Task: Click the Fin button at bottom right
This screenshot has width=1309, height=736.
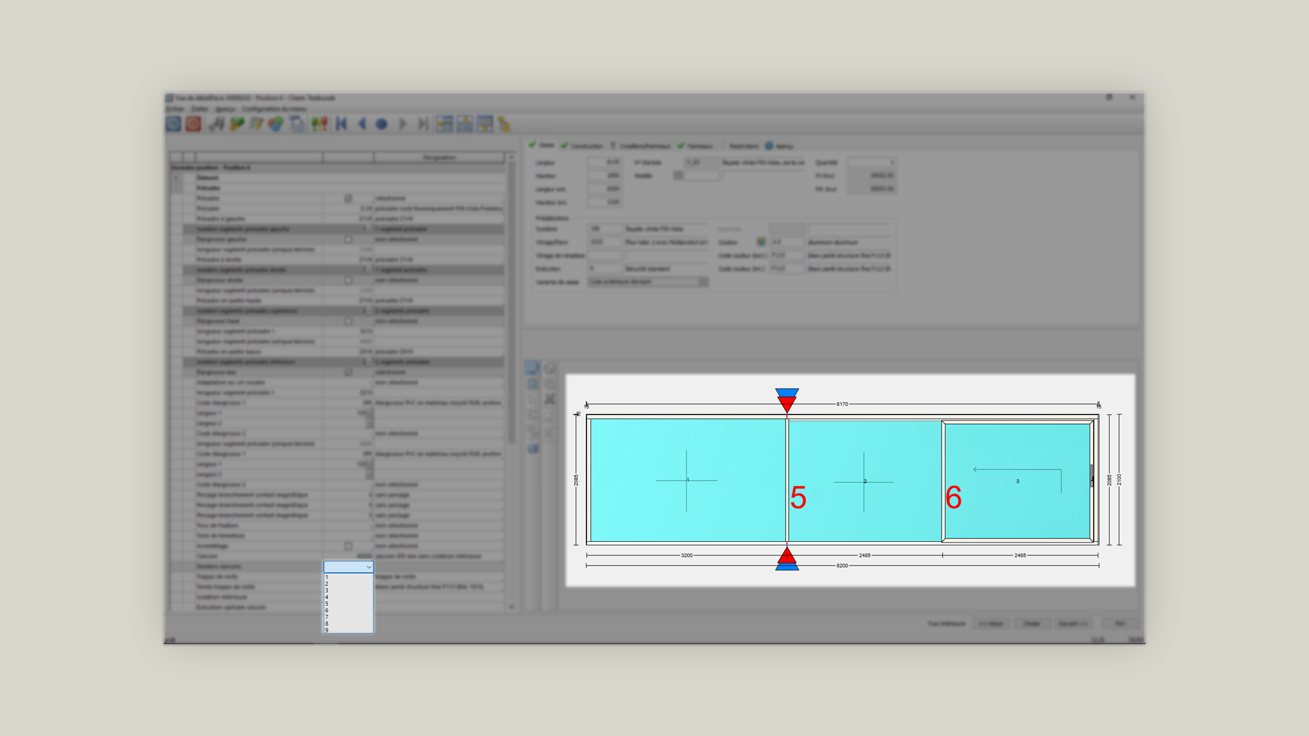Action: click(x=1119, y=624)
